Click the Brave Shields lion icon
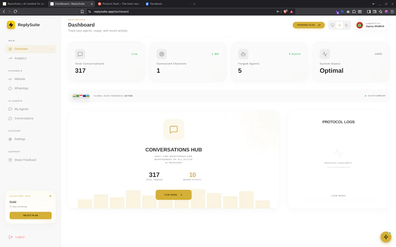Image resolution: width=396 pixels, height=247 pixels. coord(286,11)
